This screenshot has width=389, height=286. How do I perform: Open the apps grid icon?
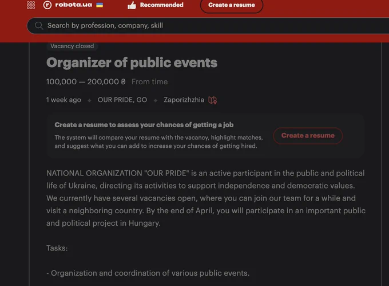click(31, 5)
